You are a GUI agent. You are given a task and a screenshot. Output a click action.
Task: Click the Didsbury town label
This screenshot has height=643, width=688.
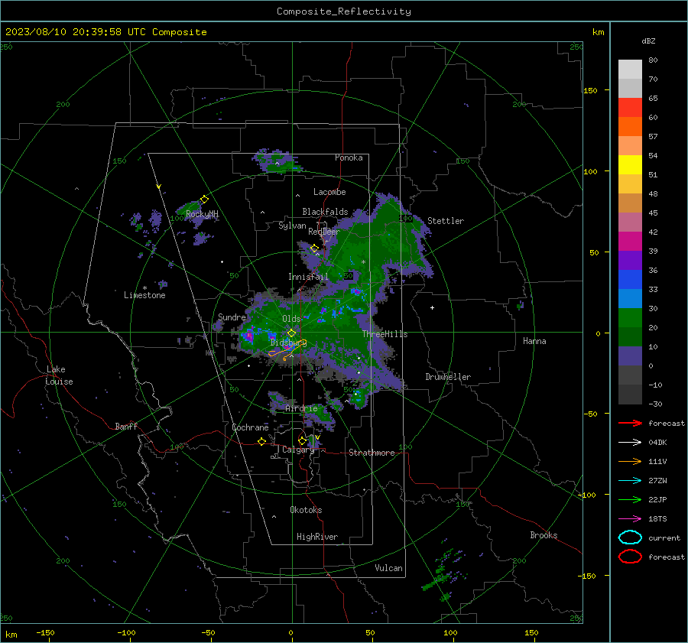click(x=288, y=343)
